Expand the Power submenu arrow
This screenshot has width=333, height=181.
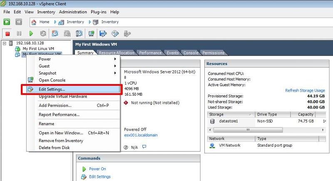click(x=115, y=59)
